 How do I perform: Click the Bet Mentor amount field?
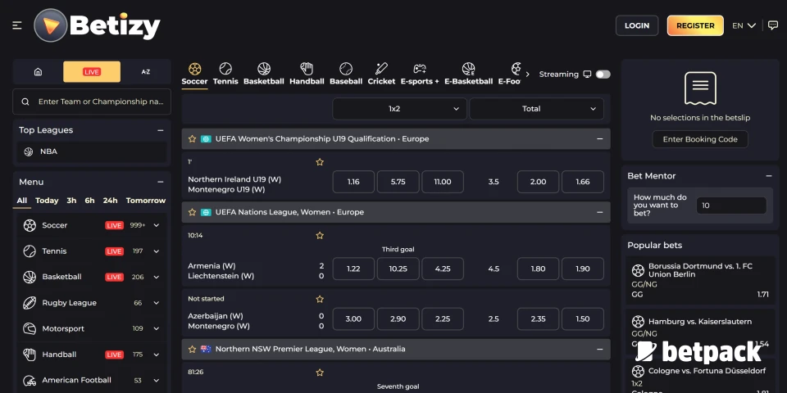pos(731,206)
